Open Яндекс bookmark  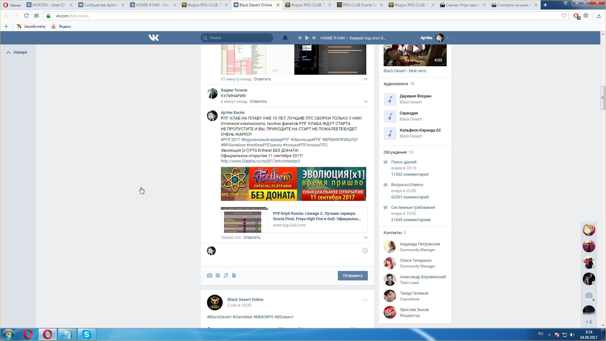click(x=62, y=26)
